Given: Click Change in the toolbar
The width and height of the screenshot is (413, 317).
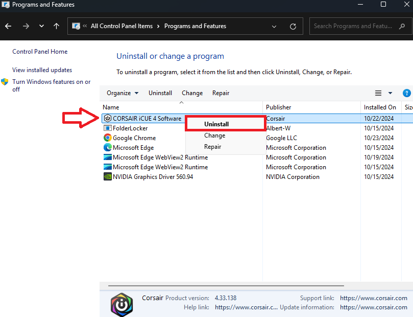Looking at the screenshot, I should tap(192, 93).
